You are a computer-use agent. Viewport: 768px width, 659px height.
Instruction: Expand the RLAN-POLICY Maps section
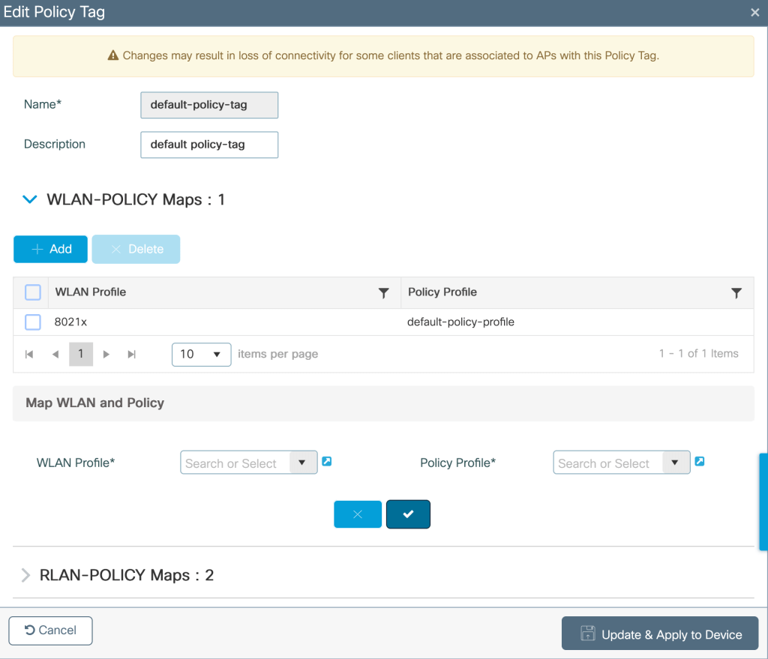[x=26, y=575]
